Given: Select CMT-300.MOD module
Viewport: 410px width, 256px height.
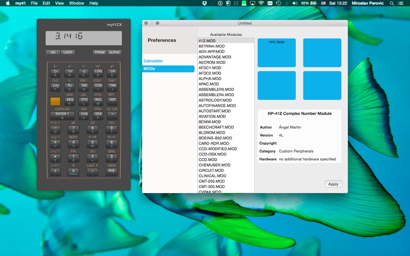Looking at the screenshot, I should [x=226, y=187].
